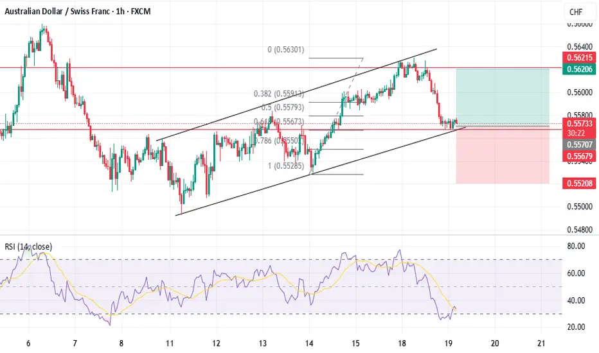Click the Fibonacci 0.382 (0.55913) level label

(278, 94)
